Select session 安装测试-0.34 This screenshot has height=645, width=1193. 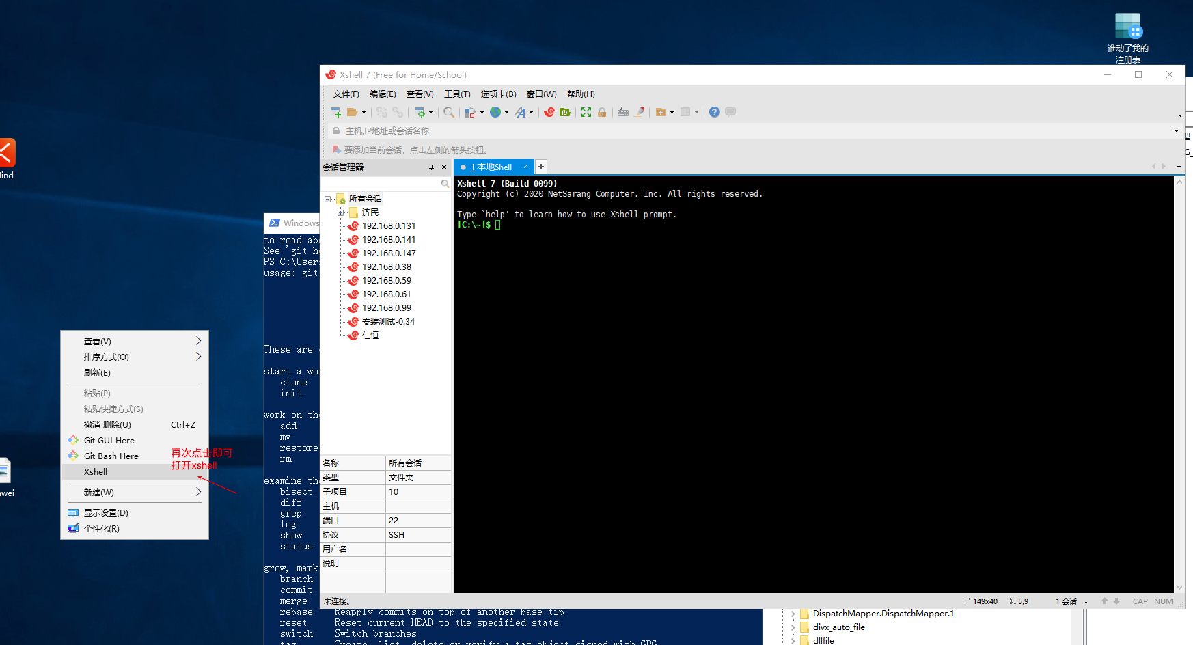[388, 322]
